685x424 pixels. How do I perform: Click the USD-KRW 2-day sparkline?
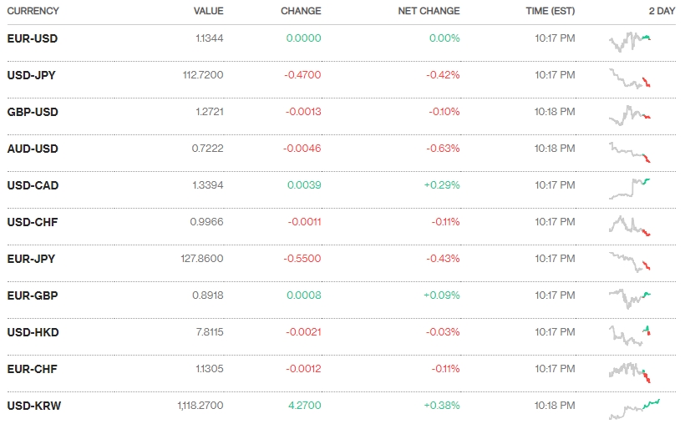point(635,409)
